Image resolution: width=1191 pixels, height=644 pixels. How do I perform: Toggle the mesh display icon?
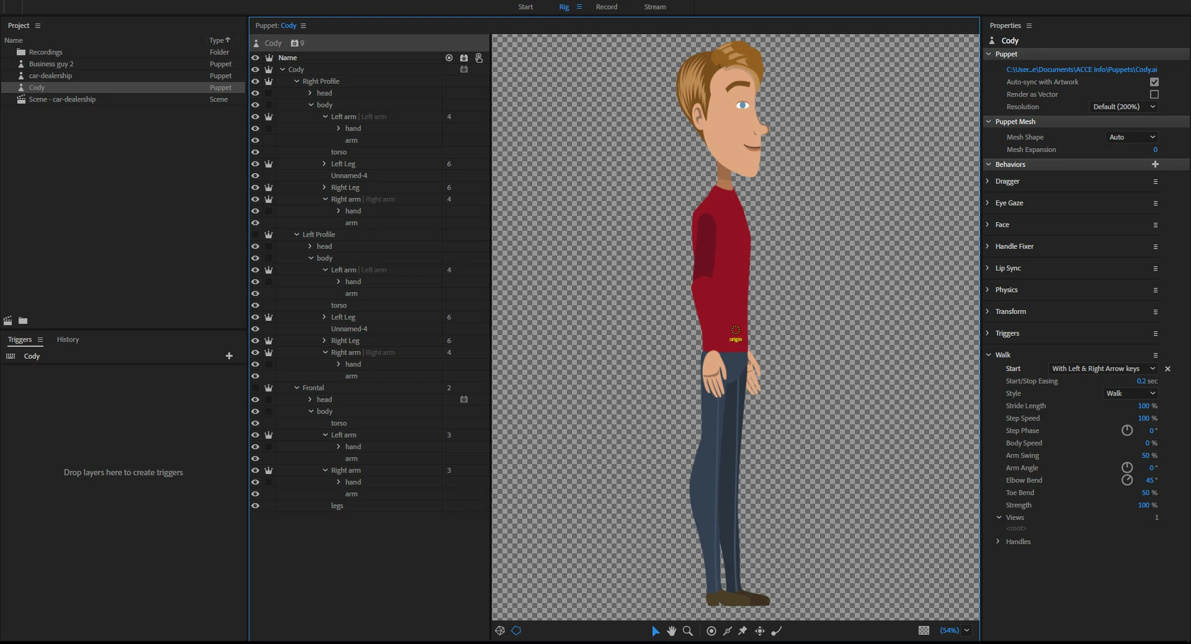[x=500, y=631]
